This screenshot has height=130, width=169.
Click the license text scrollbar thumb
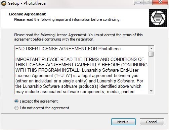pyautogui.click(x=151, y=54)
